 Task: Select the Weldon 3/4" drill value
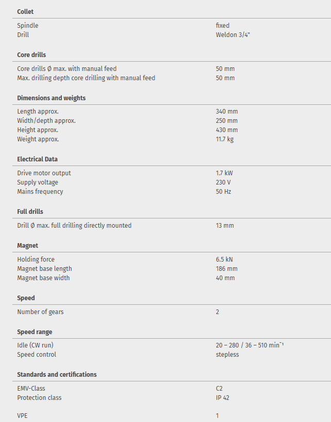233,35
